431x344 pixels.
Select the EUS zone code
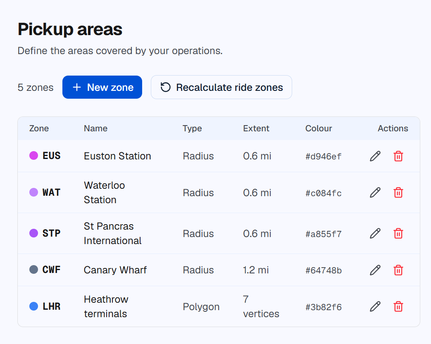point(51,156)
